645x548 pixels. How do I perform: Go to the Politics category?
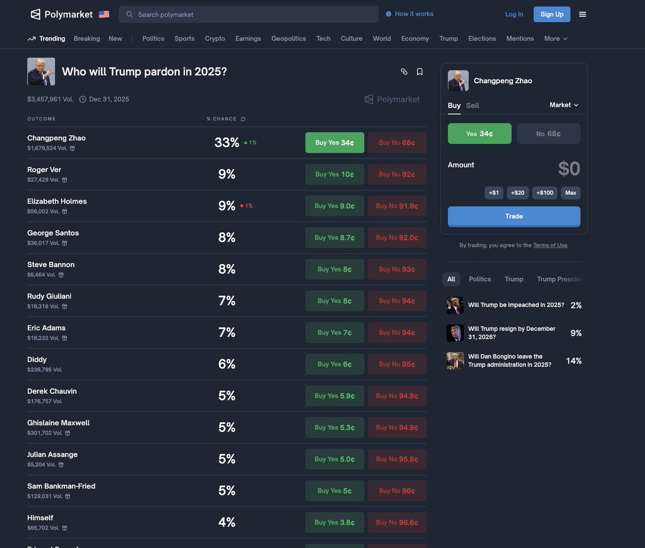(153, 39)
